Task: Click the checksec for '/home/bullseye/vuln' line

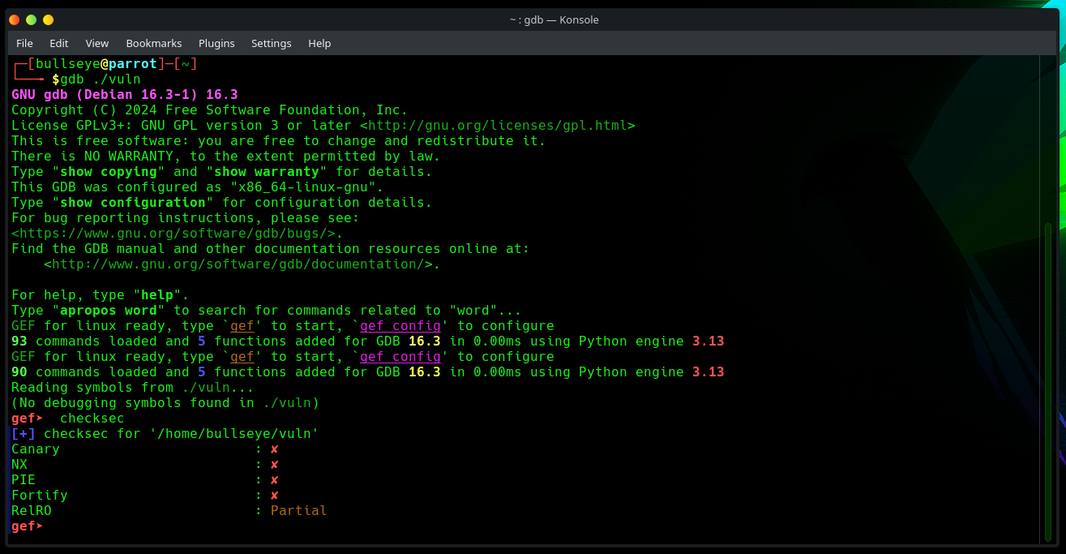Action: tap(165, 434)
